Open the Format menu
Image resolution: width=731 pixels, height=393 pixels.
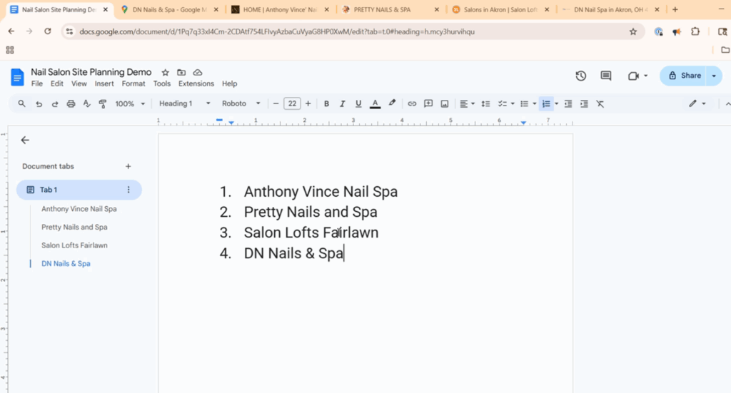(133, 84)
